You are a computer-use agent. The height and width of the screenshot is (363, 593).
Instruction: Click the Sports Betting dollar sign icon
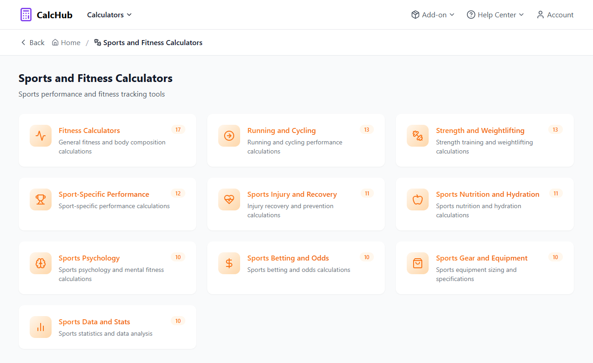[x=229, y=263]
